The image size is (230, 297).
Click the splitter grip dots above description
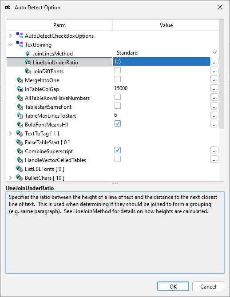pyautogui.click(x=115, y=183)
